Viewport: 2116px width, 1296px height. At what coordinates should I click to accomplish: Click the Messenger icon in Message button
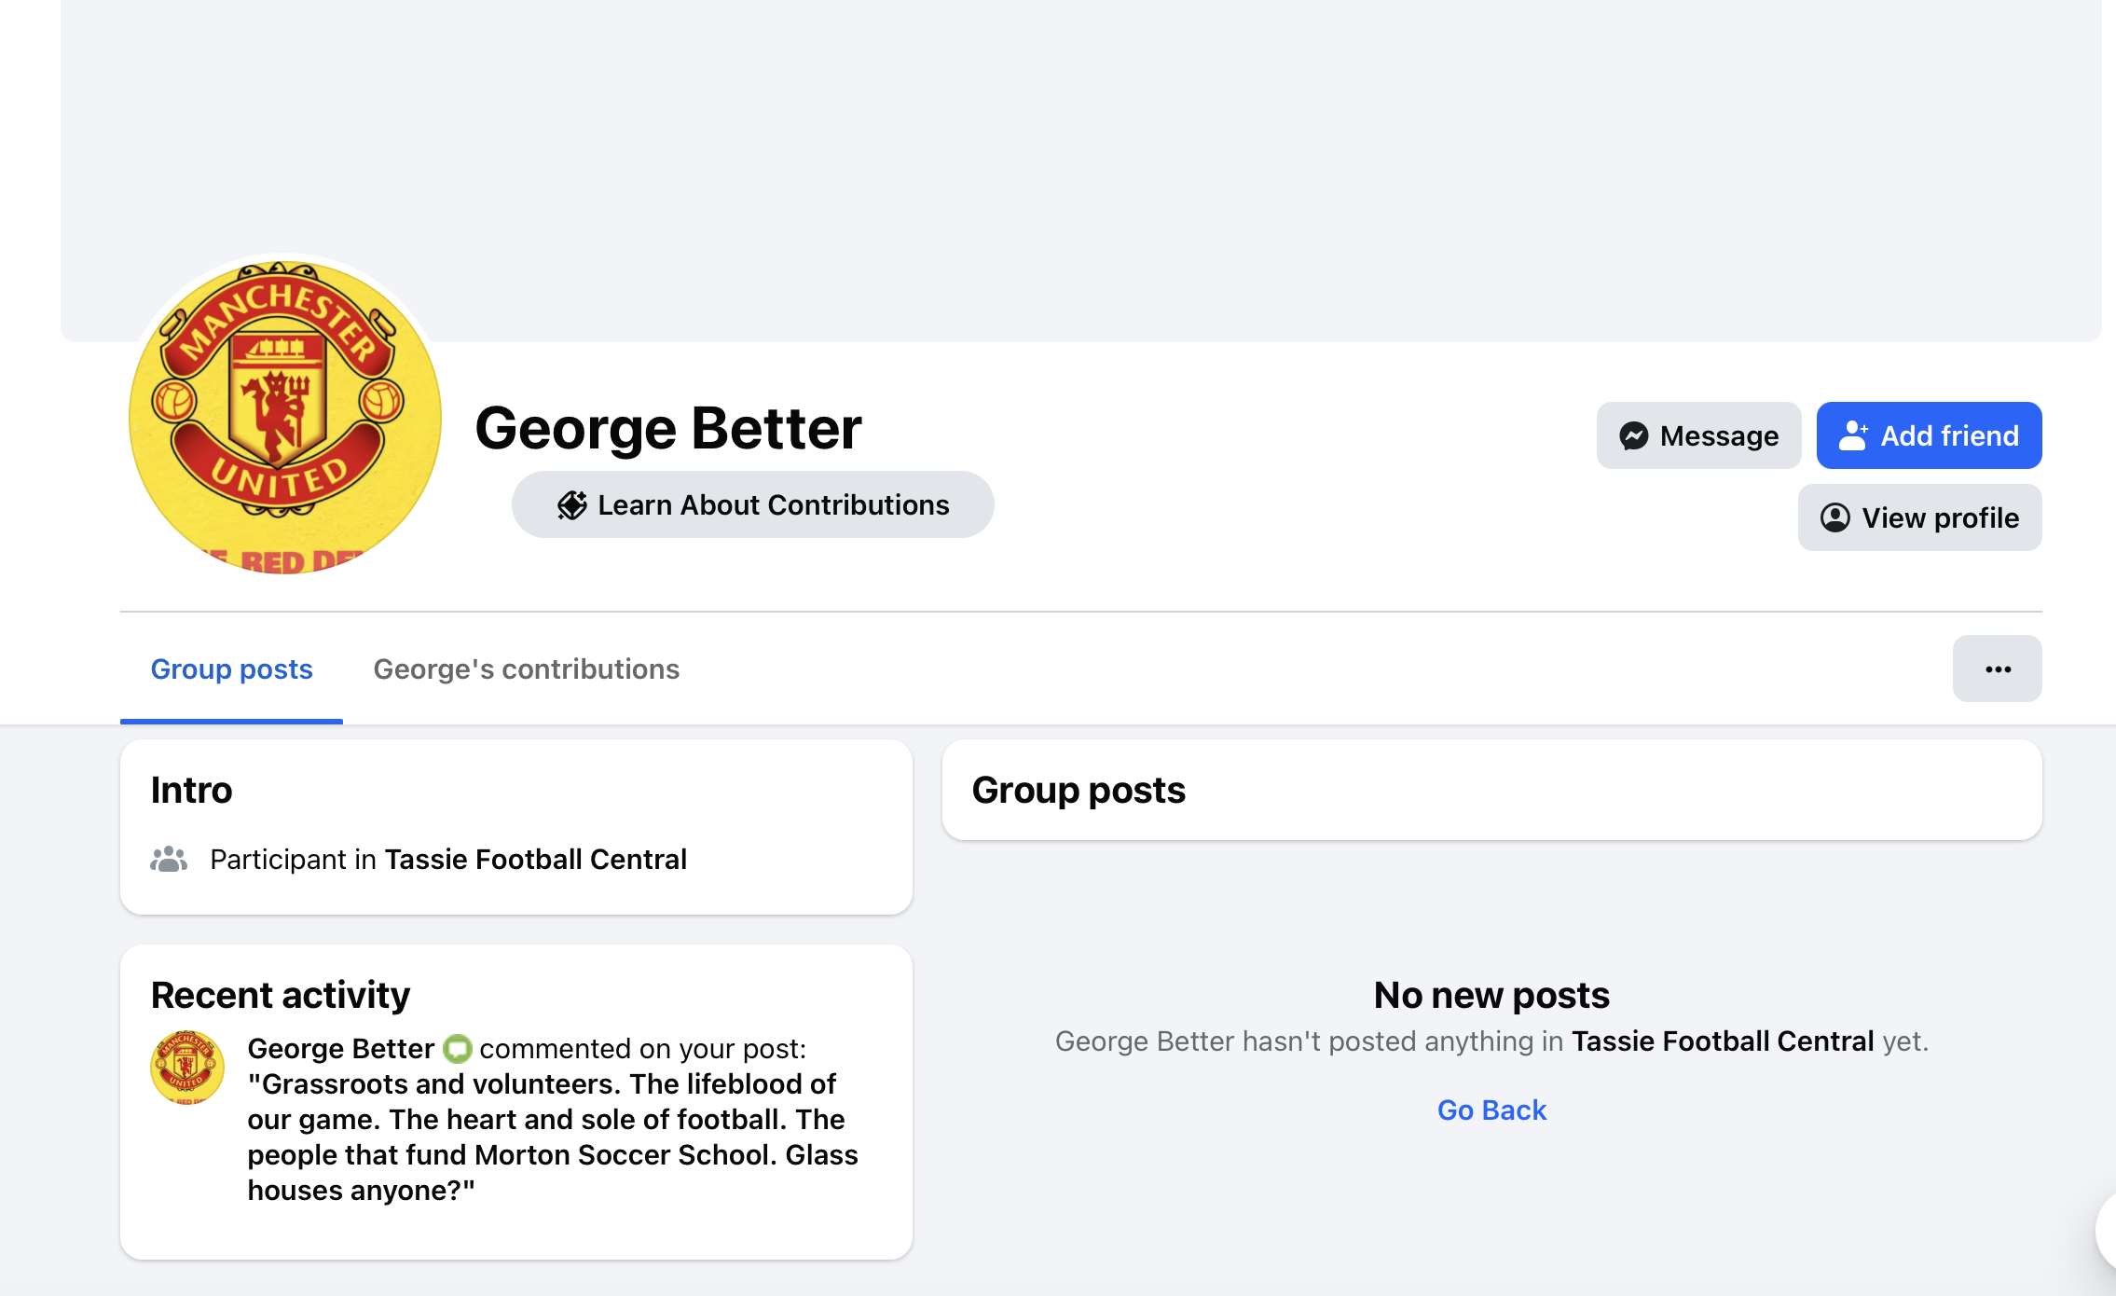pos(1634,435)
